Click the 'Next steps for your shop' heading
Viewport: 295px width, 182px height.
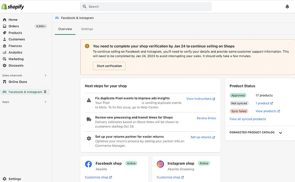tap(106, 86)
